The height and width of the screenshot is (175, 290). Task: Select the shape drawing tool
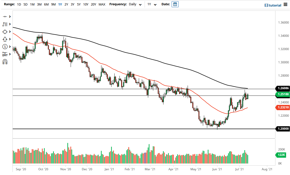point(5,32)
